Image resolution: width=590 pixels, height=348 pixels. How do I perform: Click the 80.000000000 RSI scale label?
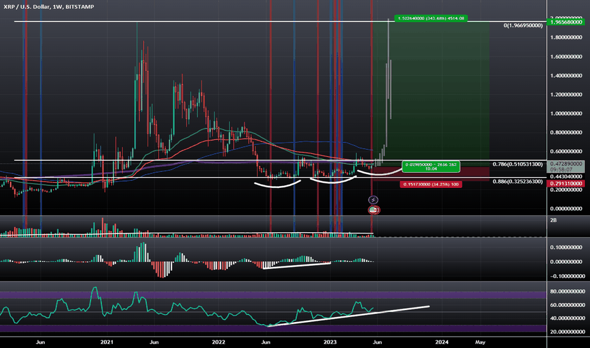[567, 291]
